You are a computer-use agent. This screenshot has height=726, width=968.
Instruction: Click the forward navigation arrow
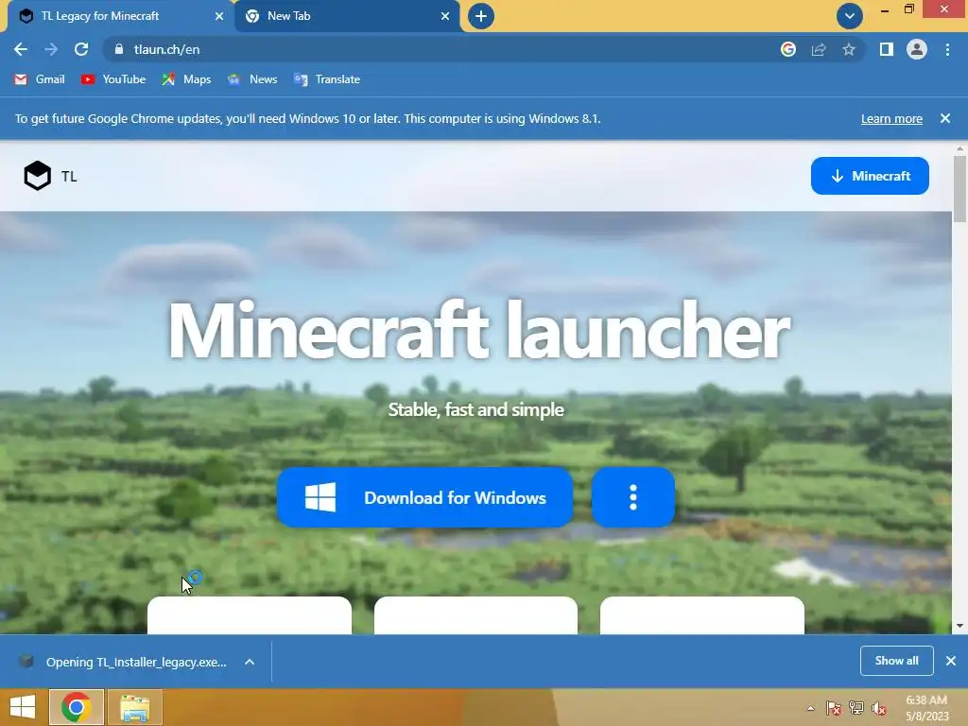pos(51,49)
